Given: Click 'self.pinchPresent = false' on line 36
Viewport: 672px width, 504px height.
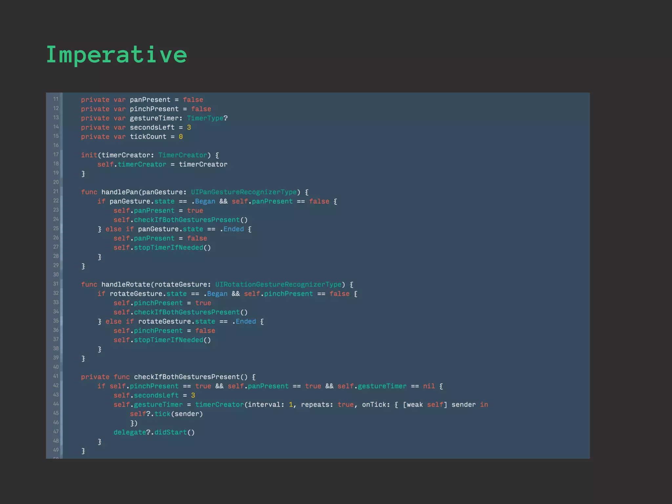Looking at the screenshot, I should (x=164, y=331).
